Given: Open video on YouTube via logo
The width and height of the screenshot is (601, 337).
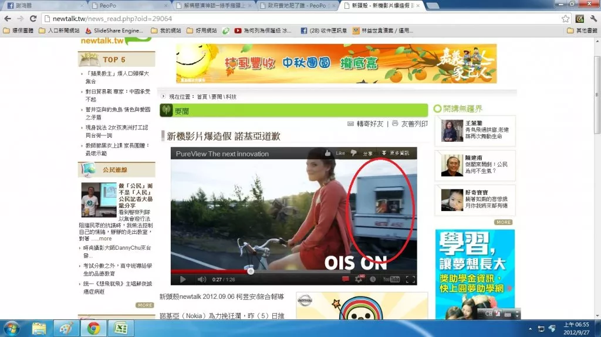Looking at the screenshot, I should 391,279.
